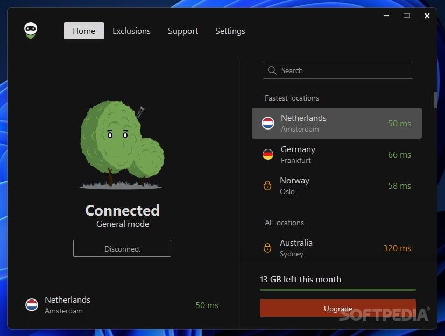Click the lock icon beside Australia
The image size is (445, 336).
pos(267,248)
